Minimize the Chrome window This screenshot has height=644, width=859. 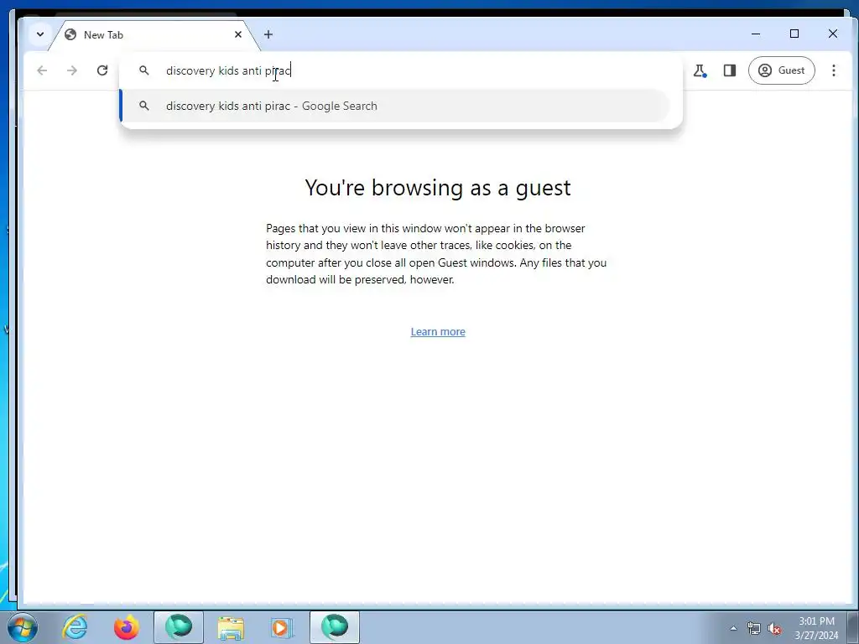756,34
